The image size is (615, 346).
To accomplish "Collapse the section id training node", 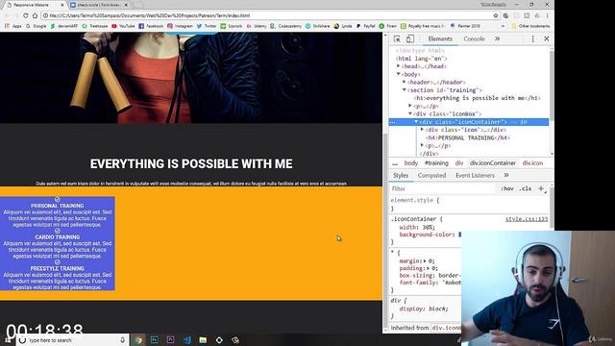I will pyautogui.click(x=405, y=89).
